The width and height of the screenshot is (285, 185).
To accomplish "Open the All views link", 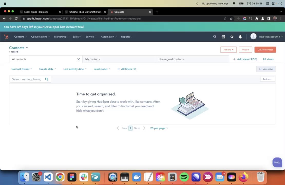I will point(268,59).
